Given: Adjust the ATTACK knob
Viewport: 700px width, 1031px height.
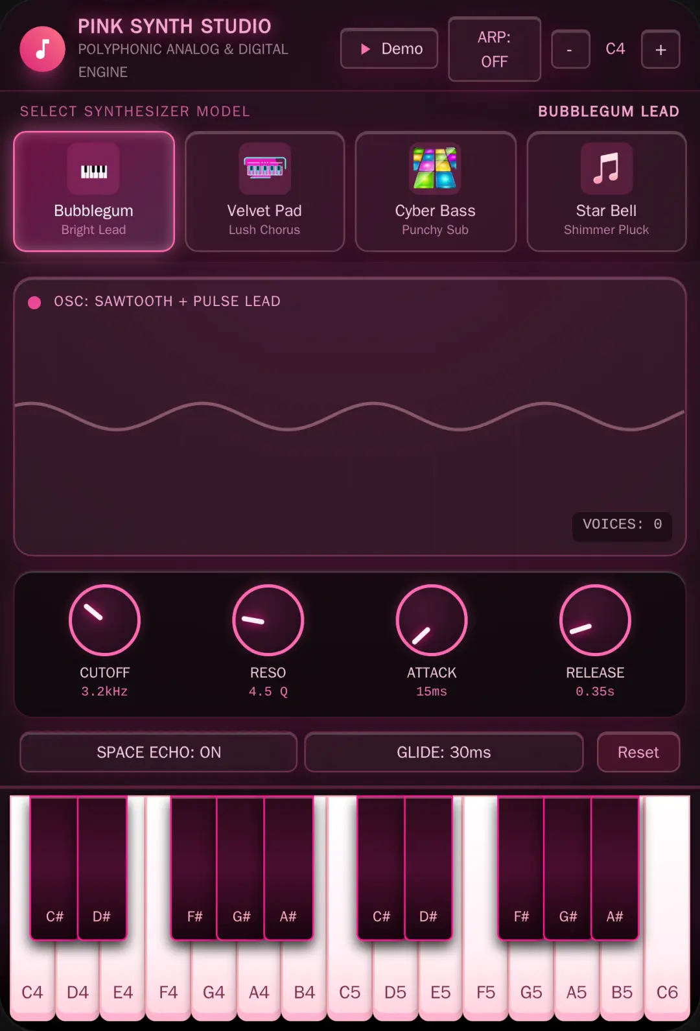Looking at the screenshot, I should click(x=432, y=620).
